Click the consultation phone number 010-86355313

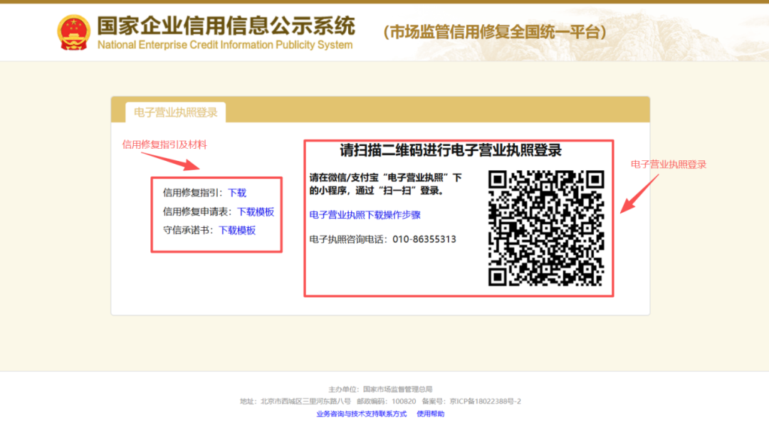[424, 239]
